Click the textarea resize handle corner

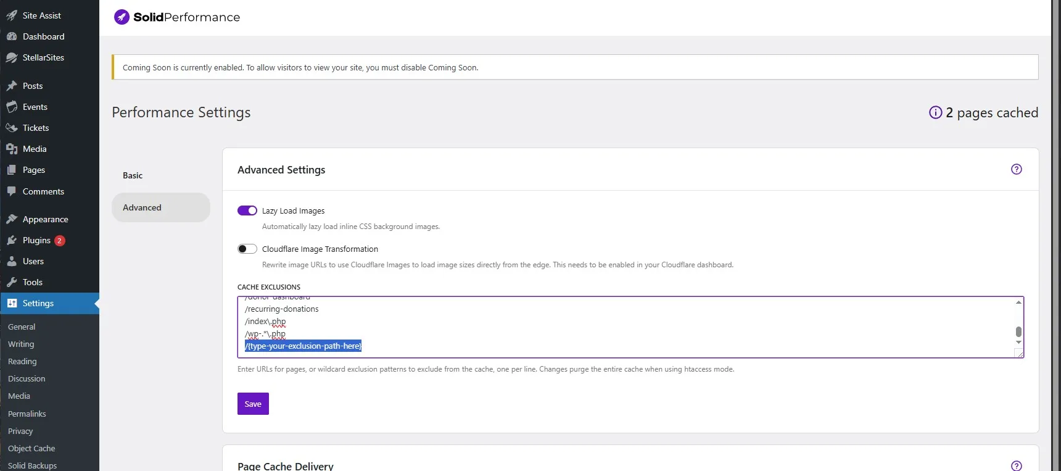(1019, 353)
